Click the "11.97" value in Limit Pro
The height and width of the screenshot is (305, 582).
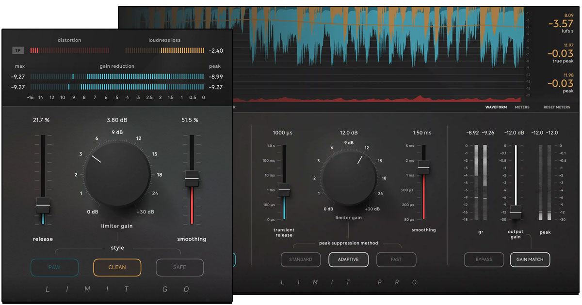[x=568, y=45]
